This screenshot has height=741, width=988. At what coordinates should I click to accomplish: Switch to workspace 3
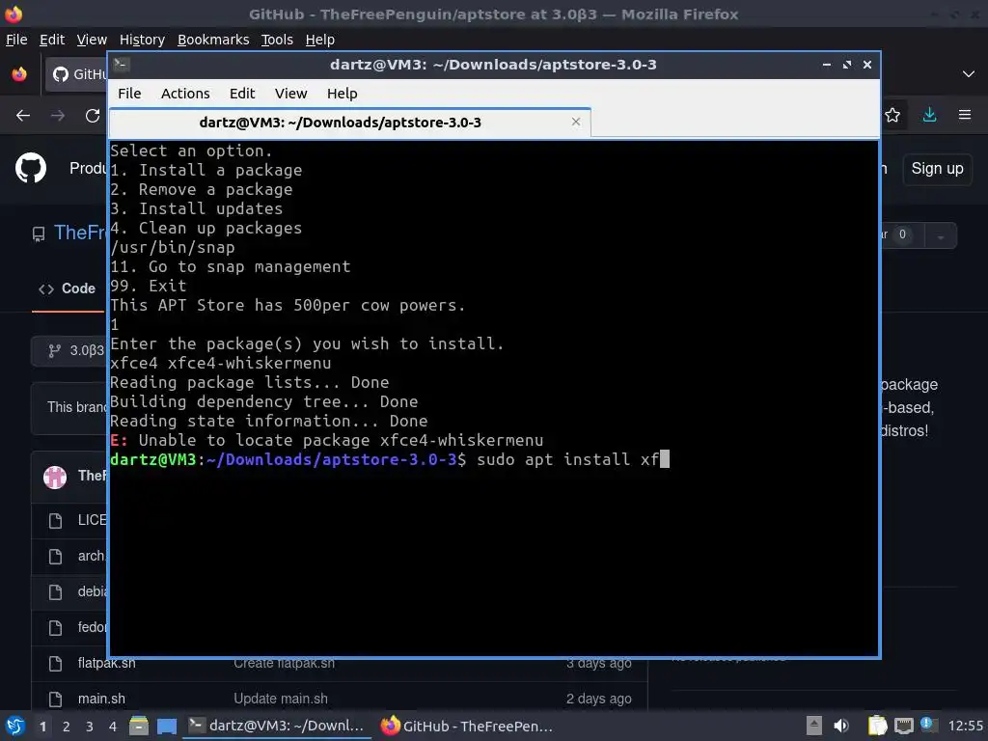click(90, 727)
